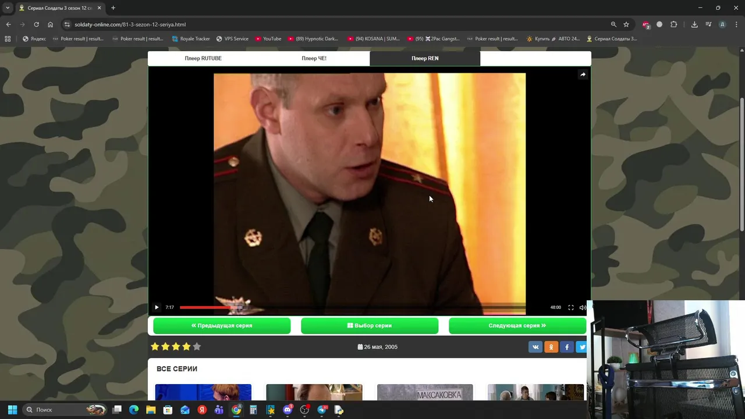This screenshot has height=419, width=745.
Task: Rate the episode one star
Action: pos(155,346)
